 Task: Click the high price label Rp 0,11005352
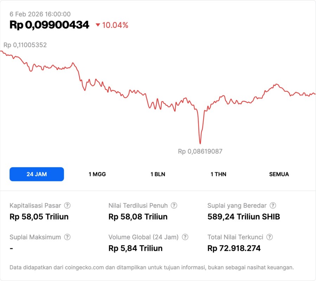pyautogui.click(x=25, y=45)
